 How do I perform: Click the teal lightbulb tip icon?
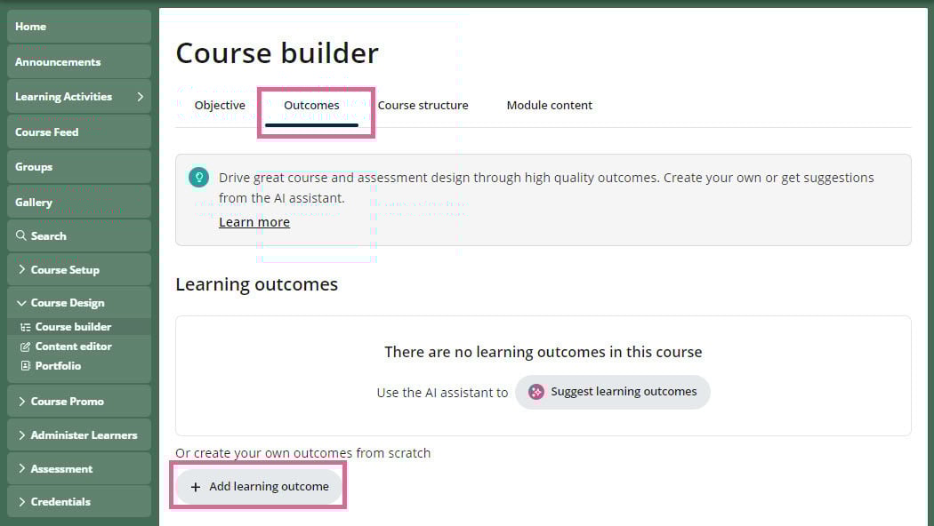pos(198,177)
